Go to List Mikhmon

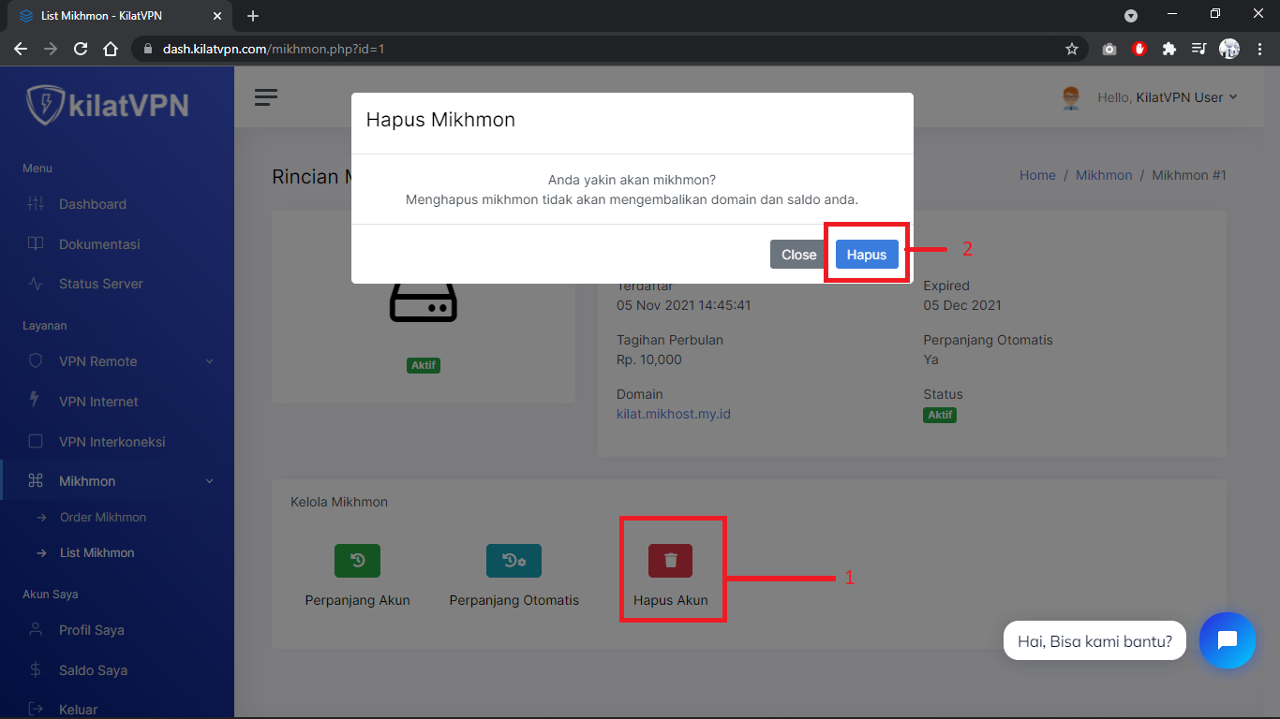(97, 553)
